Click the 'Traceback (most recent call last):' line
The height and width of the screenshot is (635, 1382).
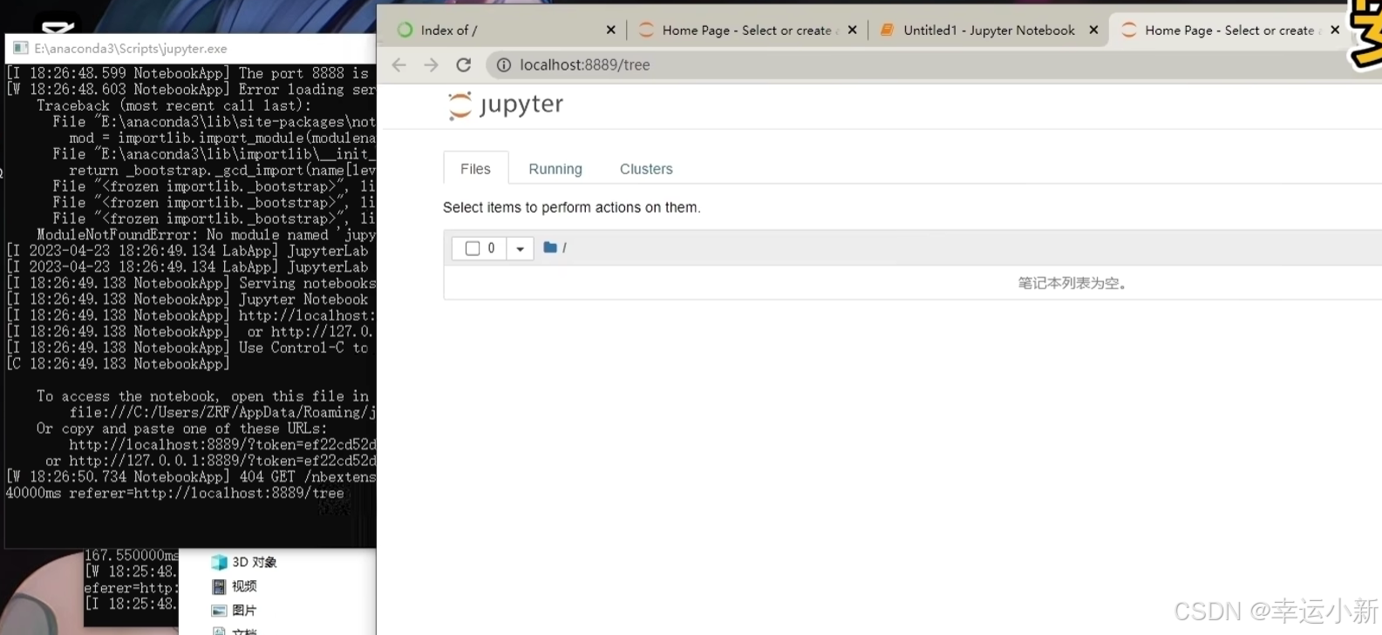pyautogui.click(x=174, y=105)
